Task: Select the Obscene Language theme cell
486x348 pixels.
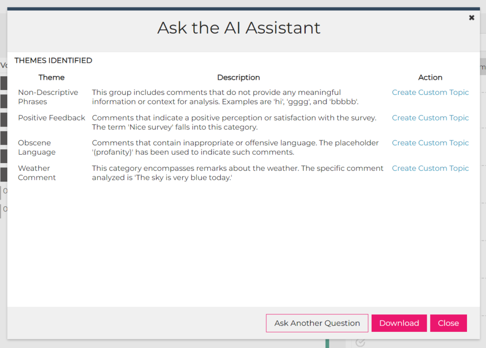Action: pos(37,147)
